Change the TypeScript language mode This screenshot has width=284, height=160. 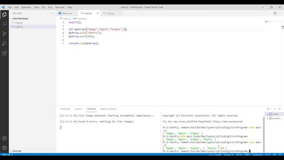pos(257,155)
